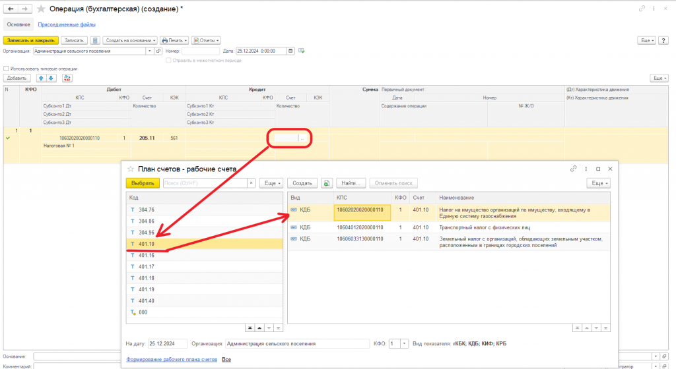Move the row up with blue up arrow

click(41, 78)
